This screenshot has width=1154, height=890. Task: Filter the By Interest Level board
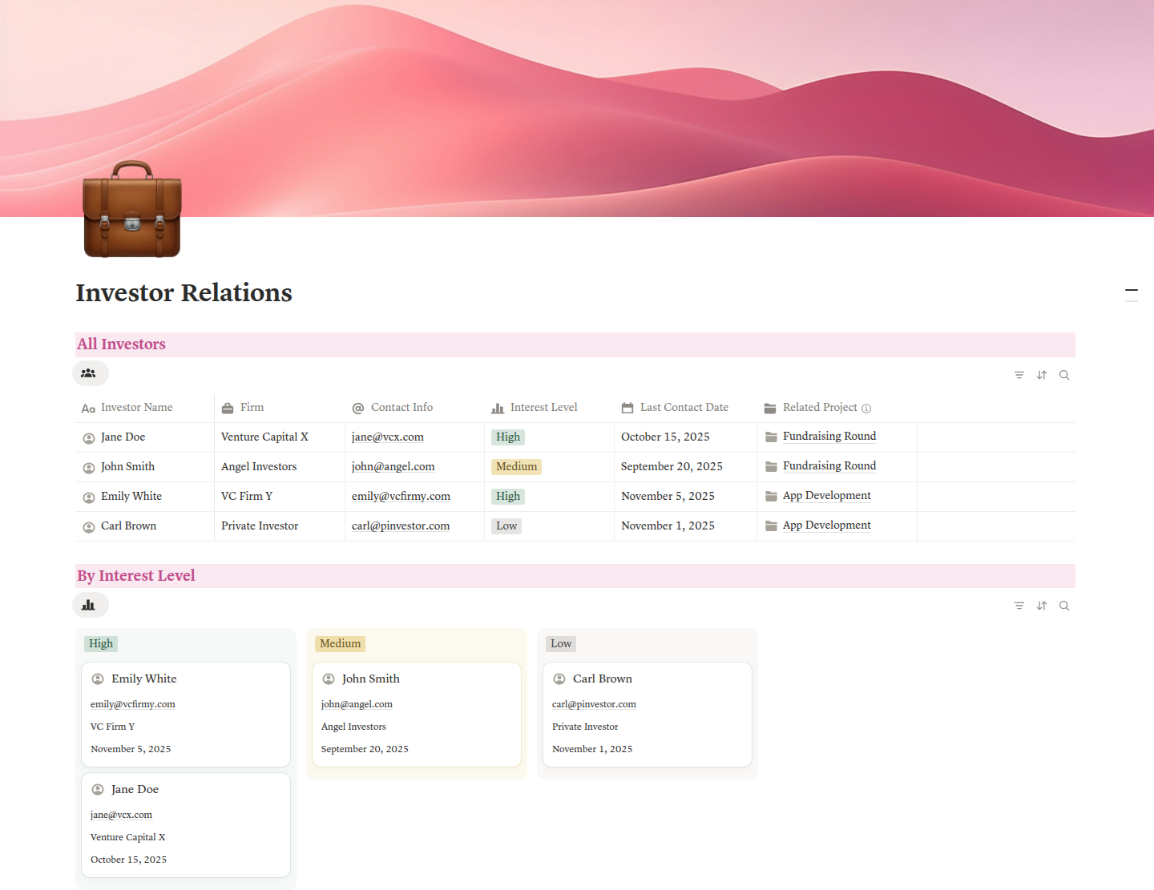coord(1019,606)
